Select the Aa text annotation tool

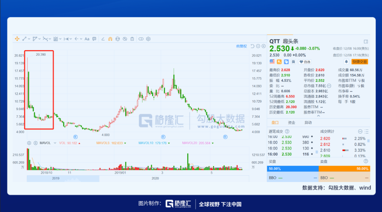pos(87,39)
